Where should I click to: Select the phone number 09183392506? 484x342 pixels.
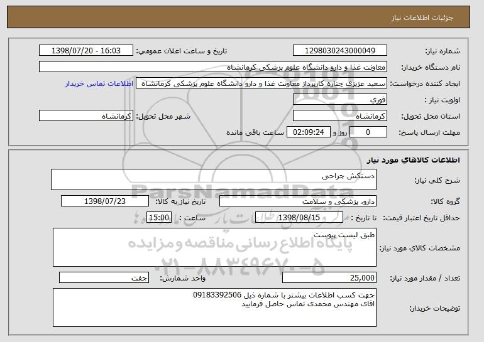[x=217, y=295]
